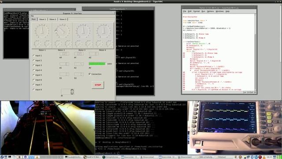Viewport: 282px width, 159px height.
Task: Open the application launcher in the taskbar
Action: [2, 157]
